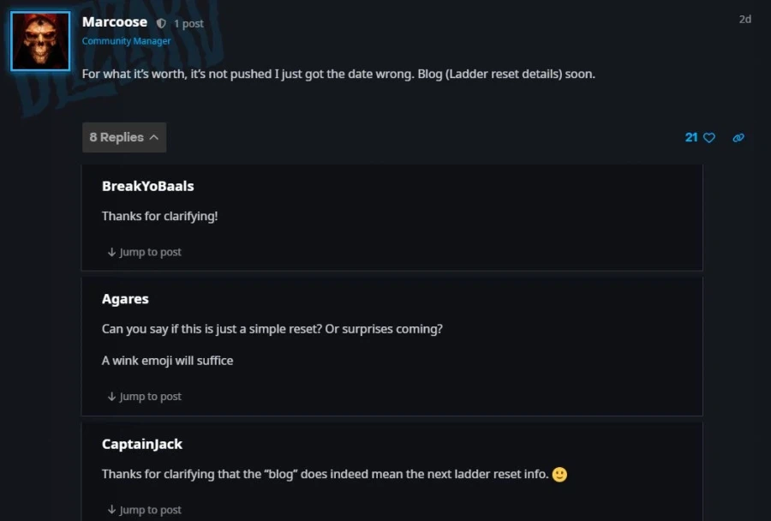Click the "Thanks for clarifying!" reply text
This screenshot has height=521, width=771.
(159, 216)
